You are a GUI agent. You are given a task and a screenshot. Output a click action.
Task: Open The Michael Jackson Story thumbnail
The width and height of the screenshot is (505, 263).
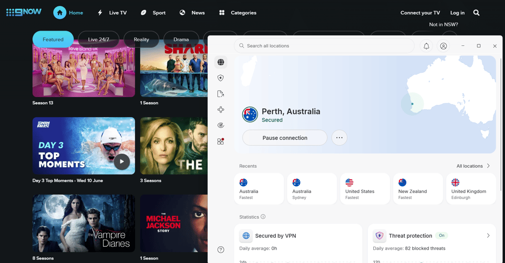[174, 223]
